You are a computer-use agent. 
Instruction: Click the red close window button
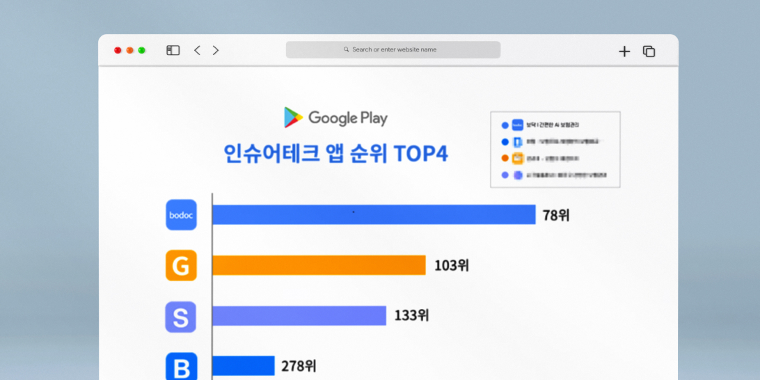(118, 50)
